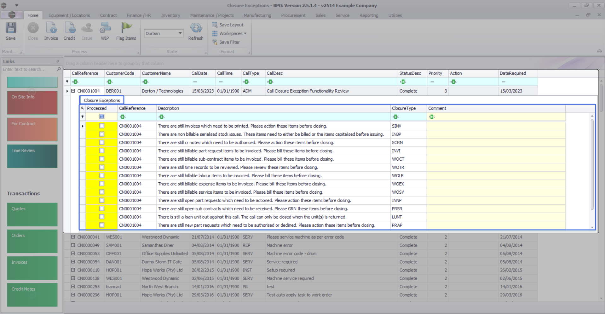Click the CallReference filter condition icon
605x314 pixels.
[x=75, y=82]
